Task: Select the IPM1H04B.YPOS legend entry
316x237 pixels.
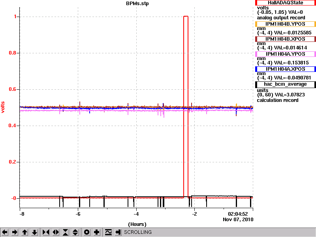Action: click(x=285, y=24)
